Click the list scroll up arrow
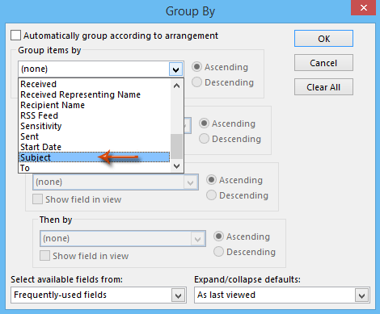This screenshot has width=380, height=314. (176, 86)
